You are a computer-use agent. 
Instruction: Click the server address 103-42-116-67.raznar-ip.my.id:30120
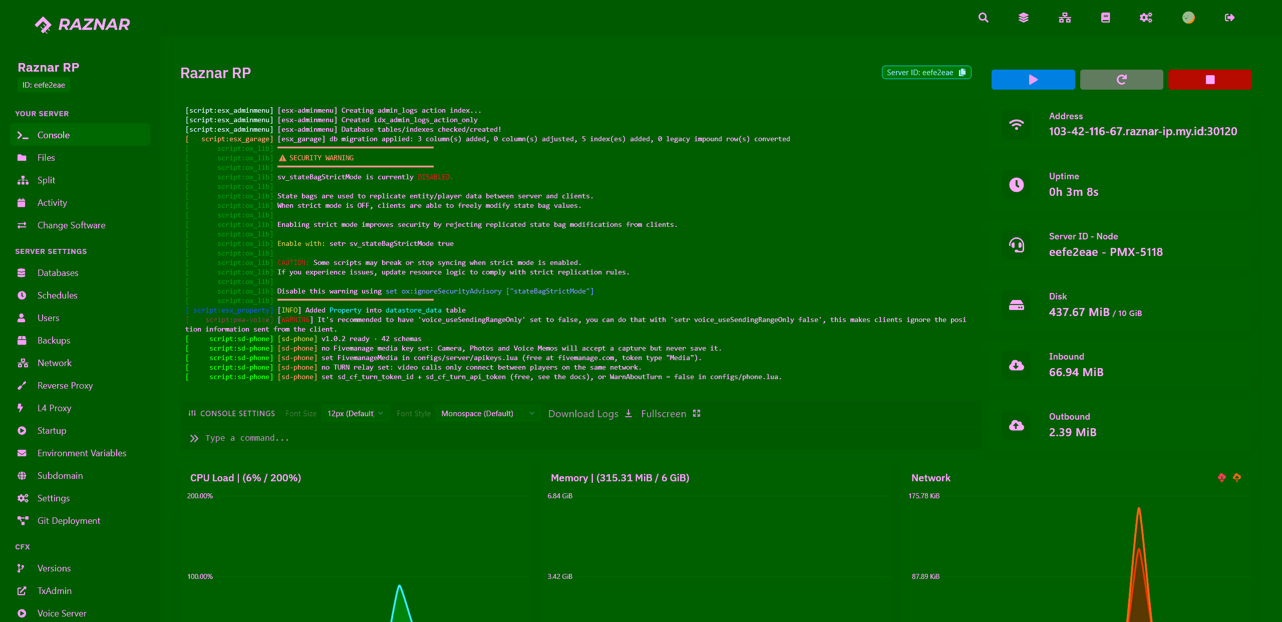pyautogui.click(x=1143, y=132)
